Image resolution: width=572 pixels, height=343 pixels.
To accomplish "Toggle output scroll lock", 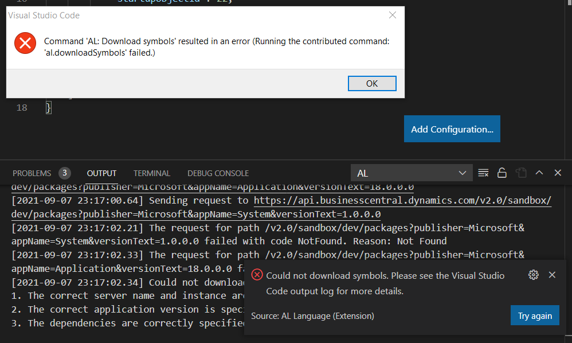I will coord(502,173).
